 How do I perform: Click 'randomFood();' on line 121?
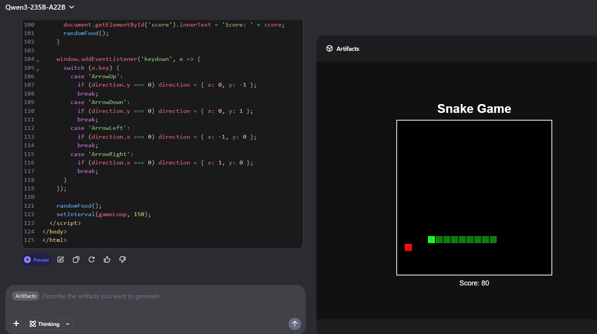click(79, 206)
